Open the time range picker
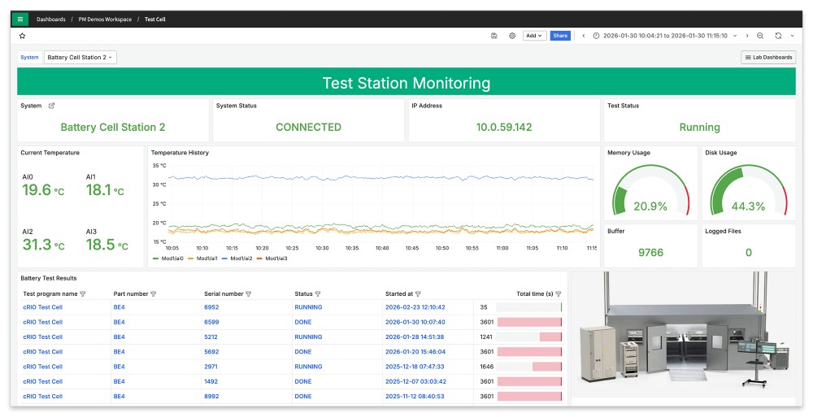Screen dimensions: 813x417 tap(665, 36)
